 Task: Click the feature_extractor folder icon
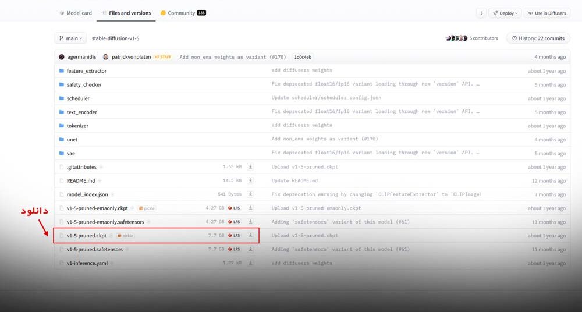point(62,70)
